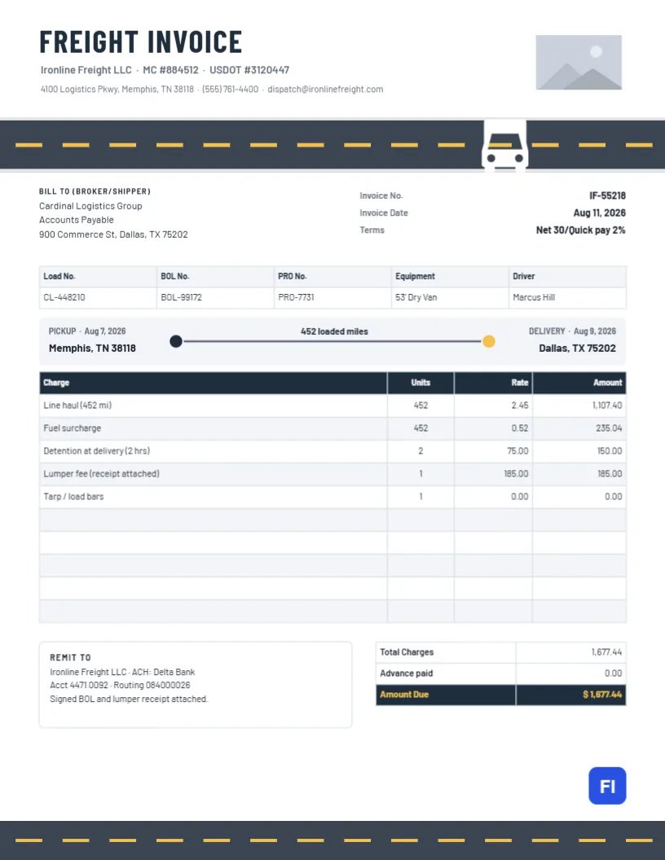Click the Advance paid label
The width and height of the screenshot is (665, 860).
point(406,673)
